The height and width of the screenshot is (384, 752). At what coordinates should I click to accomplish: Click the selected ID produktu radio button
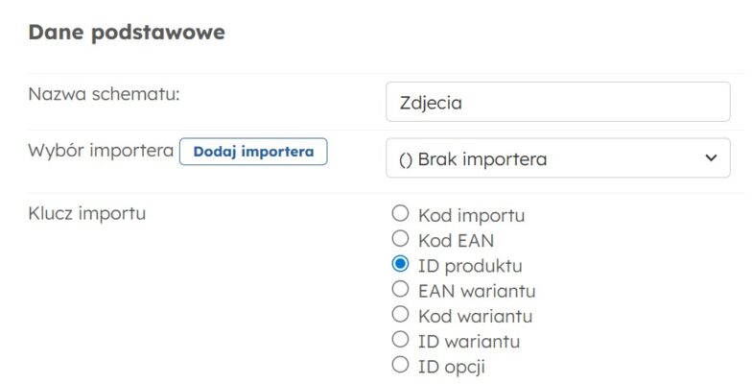click(401, 264)
